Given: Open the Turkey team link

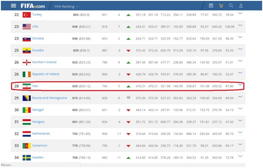Looking at the screenshot, I should click(37, 15).
